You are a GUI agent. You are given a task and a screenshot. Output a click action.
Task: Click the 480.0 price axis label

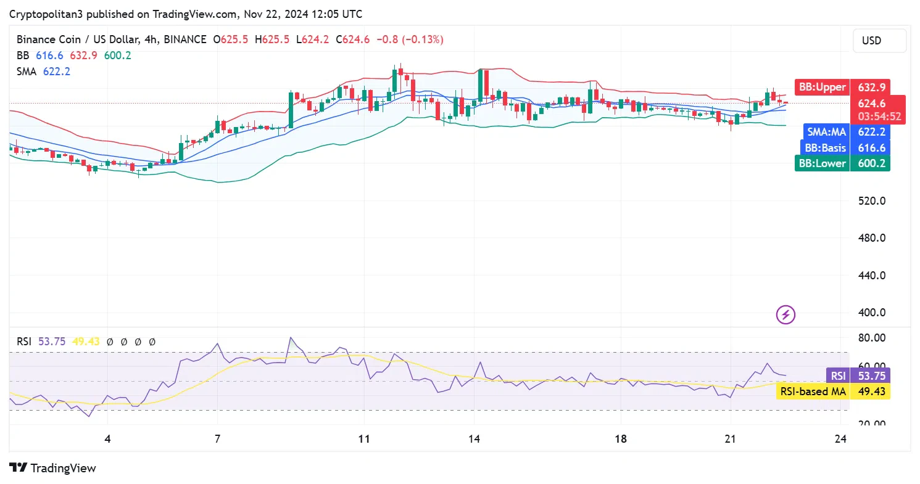click(871, 238)
